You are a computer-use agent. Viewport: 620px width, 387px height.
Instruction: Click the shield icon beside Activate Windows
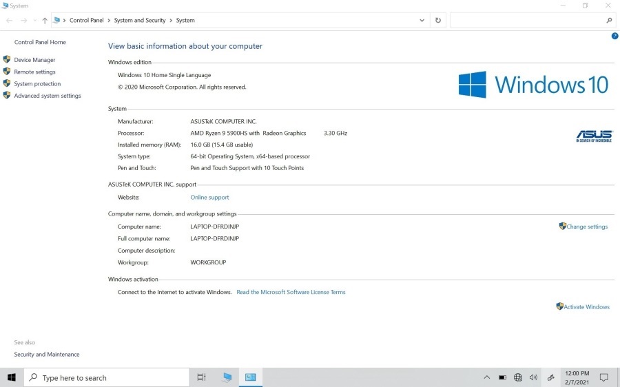tap(559, 306)
